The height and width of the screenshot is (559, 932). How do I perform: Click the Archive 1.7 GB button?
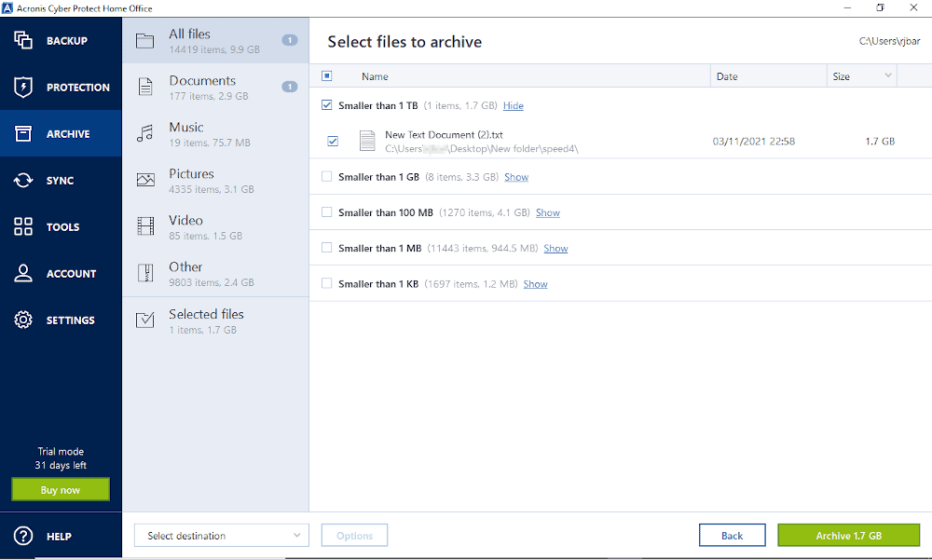point(849,535)
